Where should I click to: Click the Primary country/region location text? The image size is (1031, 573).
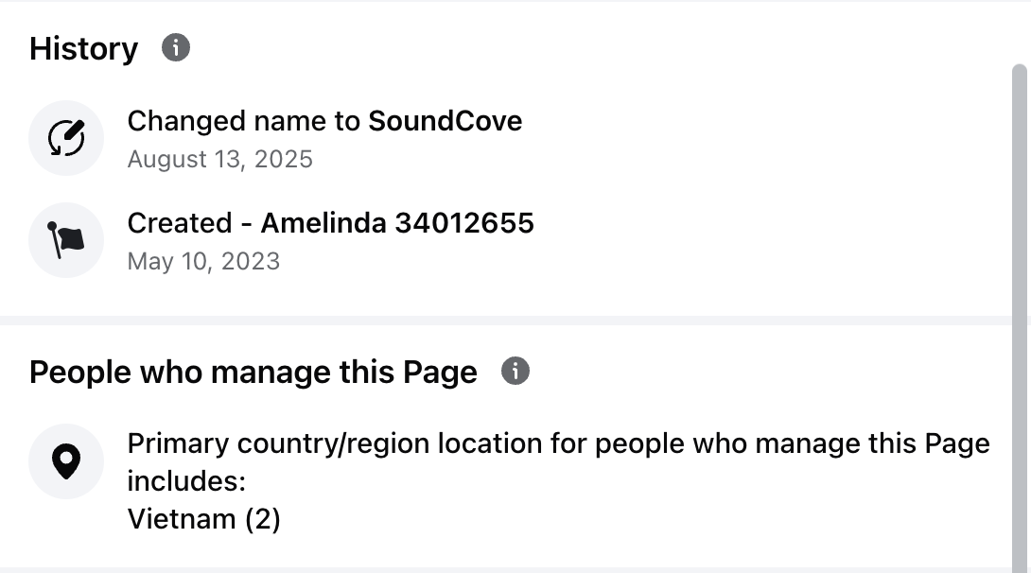click(x=558, y=443)
